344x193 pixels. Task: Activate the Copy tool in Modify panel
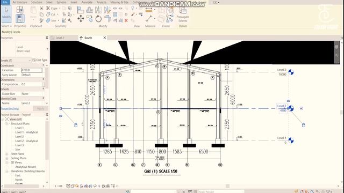pyautogui.click(x=89, y=19)
